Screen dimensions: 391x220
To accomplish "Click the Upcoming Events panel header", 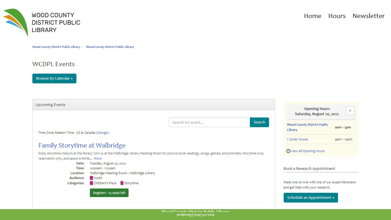I will pyautogui.click(x=154, y=105).
